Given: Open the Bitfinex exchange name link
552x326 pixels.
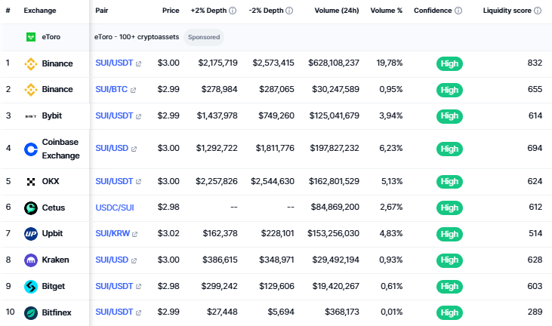Looking at the screenshot, I should [57, 312].
